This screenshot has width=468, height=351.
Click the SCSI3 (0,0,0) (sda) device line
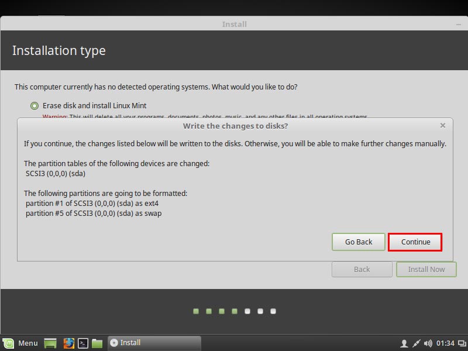[x=56, y=173]
